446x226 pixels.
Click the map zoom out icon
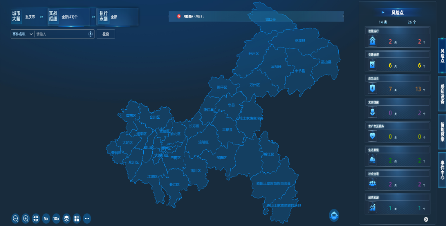(15, 218)
